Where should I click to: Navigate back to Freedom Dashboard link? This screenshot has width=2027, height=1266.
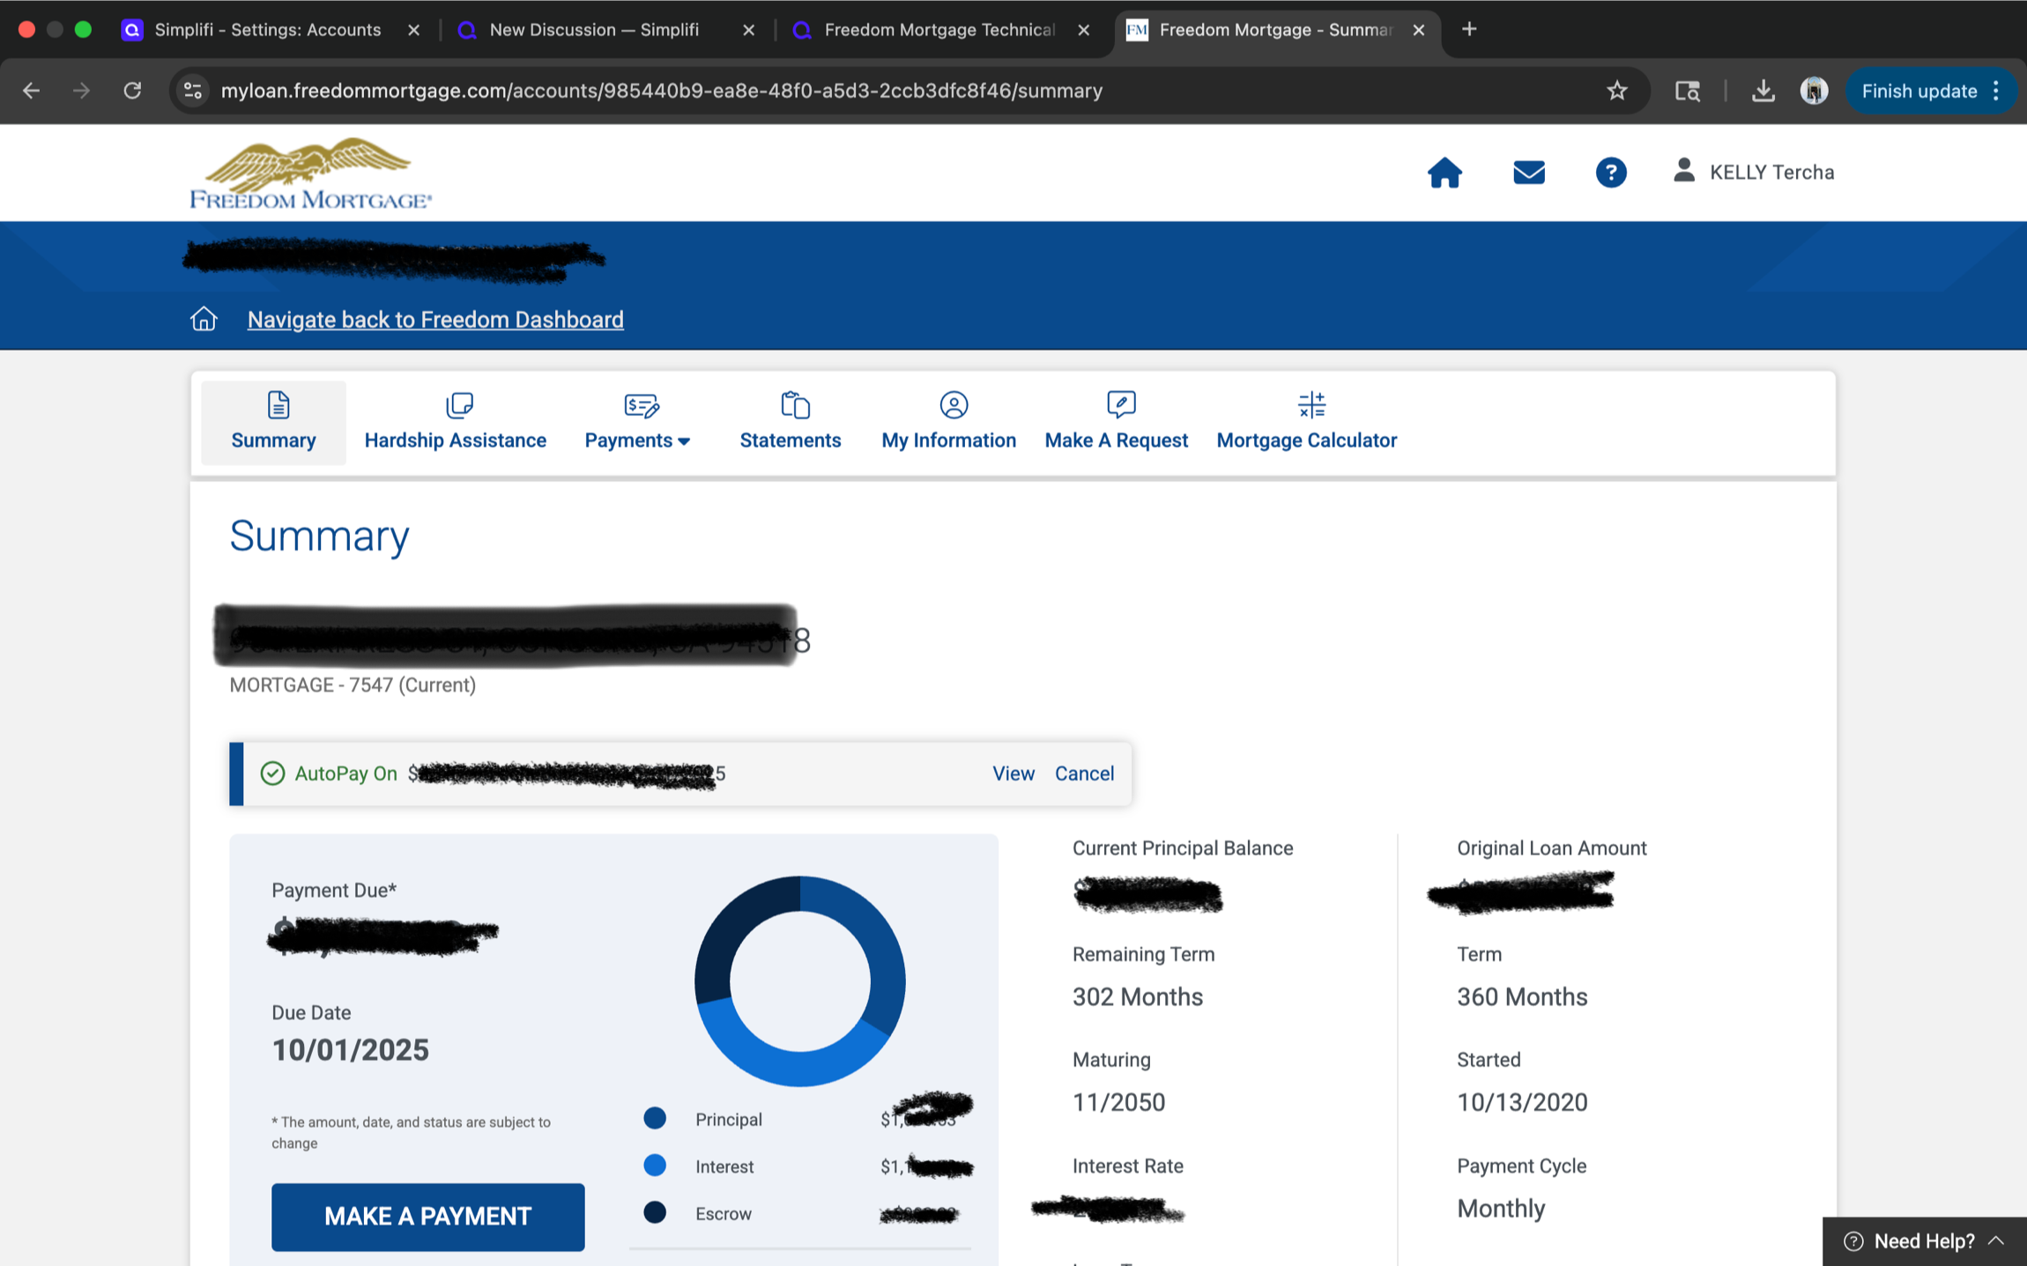[435, 320]
